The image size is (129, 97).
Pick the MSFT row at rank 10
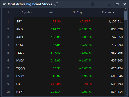[x=69, y=92]
